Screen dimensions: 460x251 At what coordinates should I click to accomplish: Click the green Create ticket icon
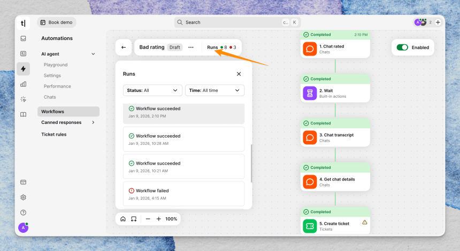(x=310, y=226)
